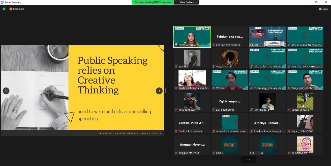The image size is (331, 166).
Task: Click muted mic icon beside Wildan
Action: (x=214, y=88)
